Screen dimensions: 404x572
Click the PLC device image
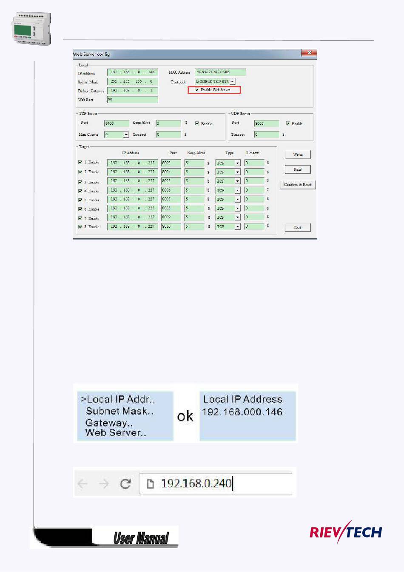pos(31,29)
